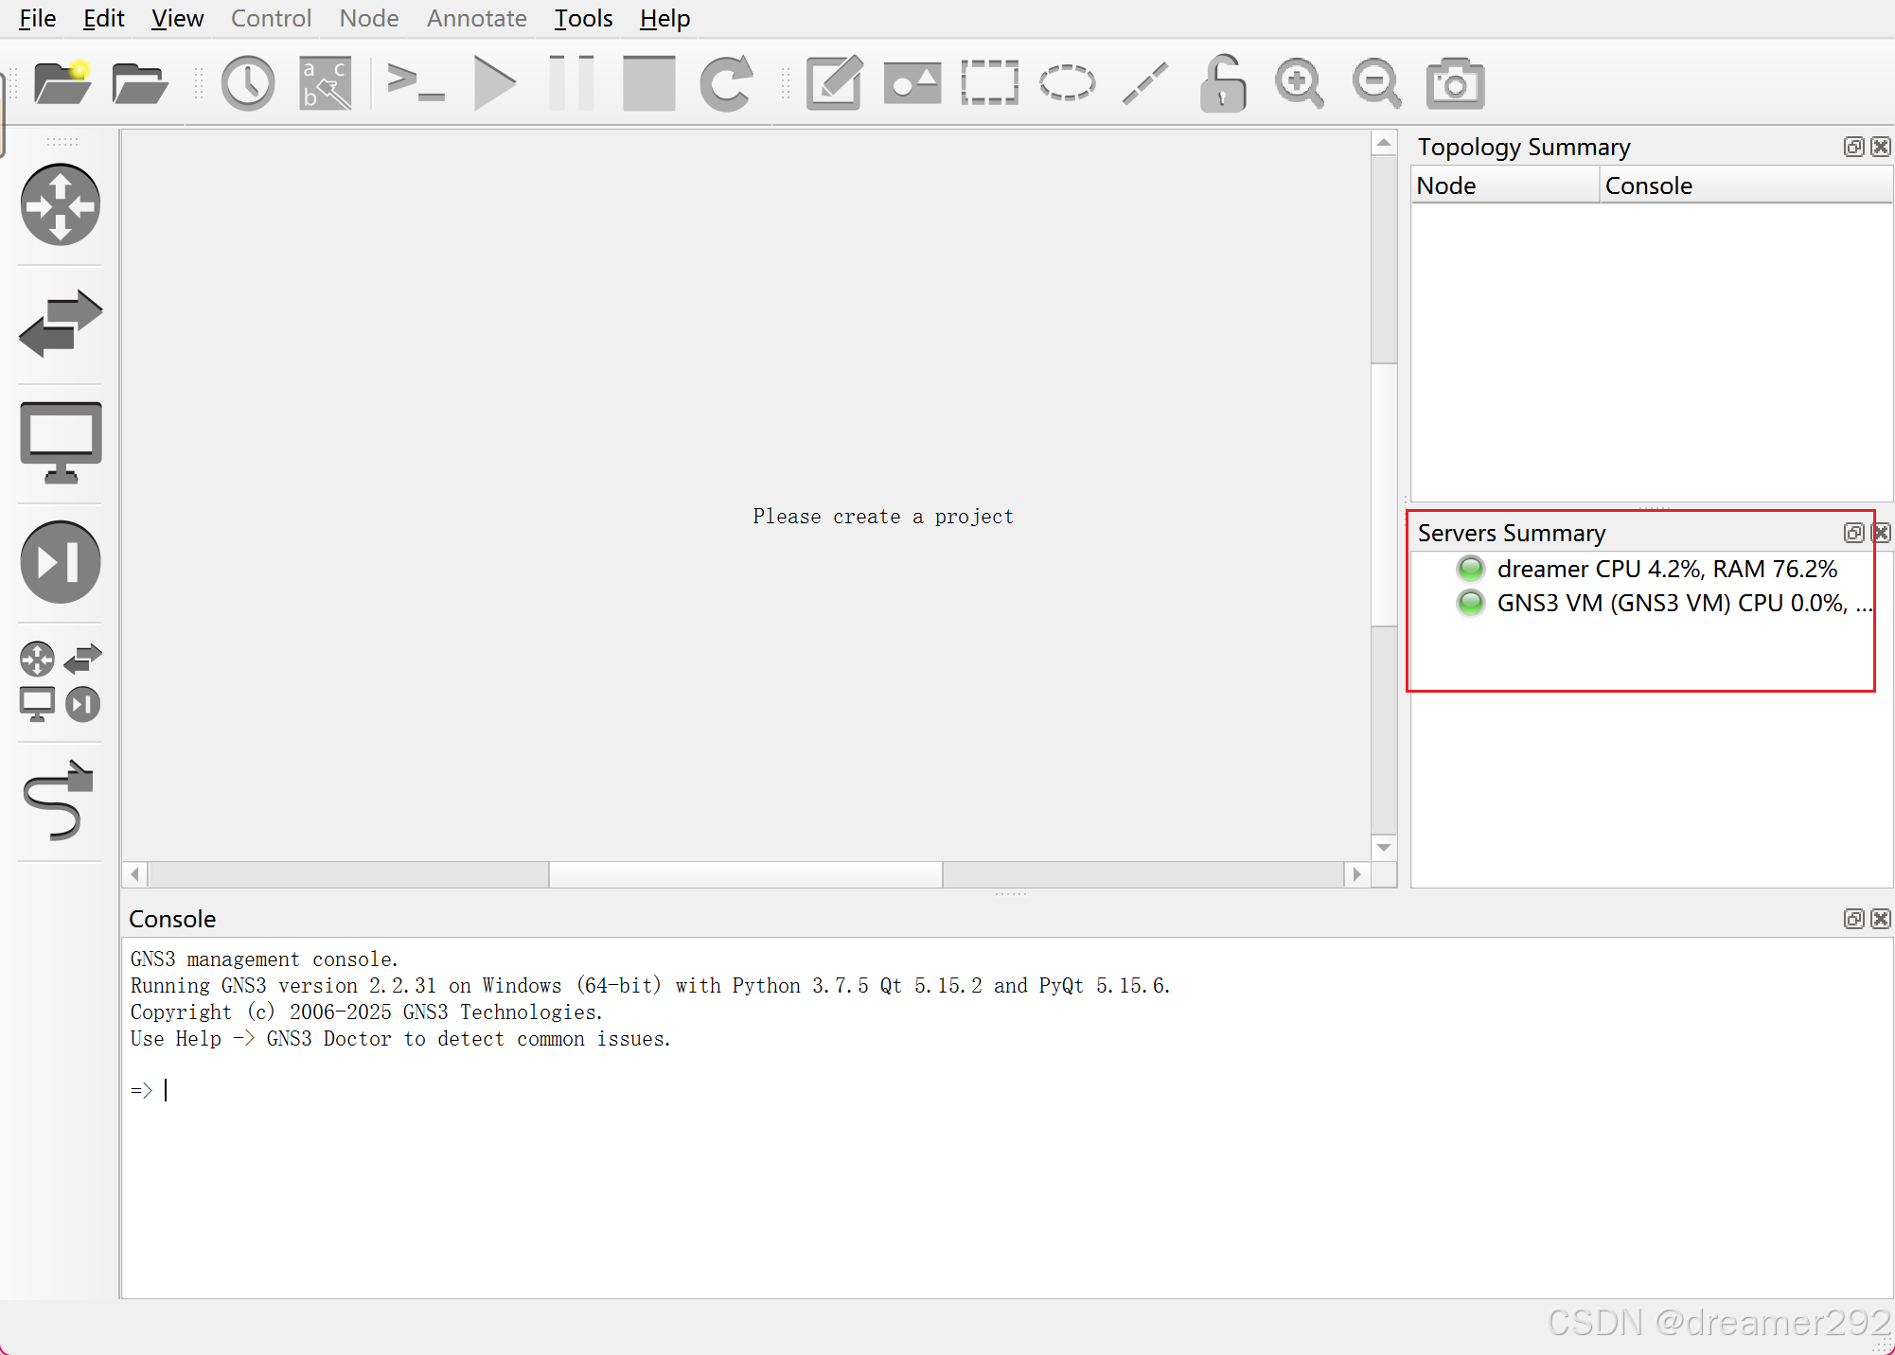Viewport: 1895px width, 1355px height.
Task: Open the Open project folder icon
Action: tap(139, 84)
